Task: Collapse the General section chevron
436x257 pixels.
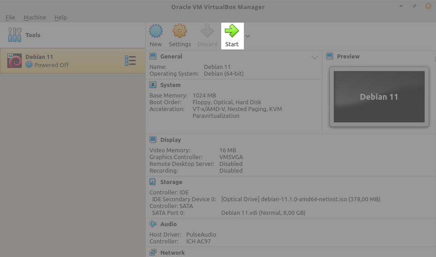Action: click(x=314, y=58)
